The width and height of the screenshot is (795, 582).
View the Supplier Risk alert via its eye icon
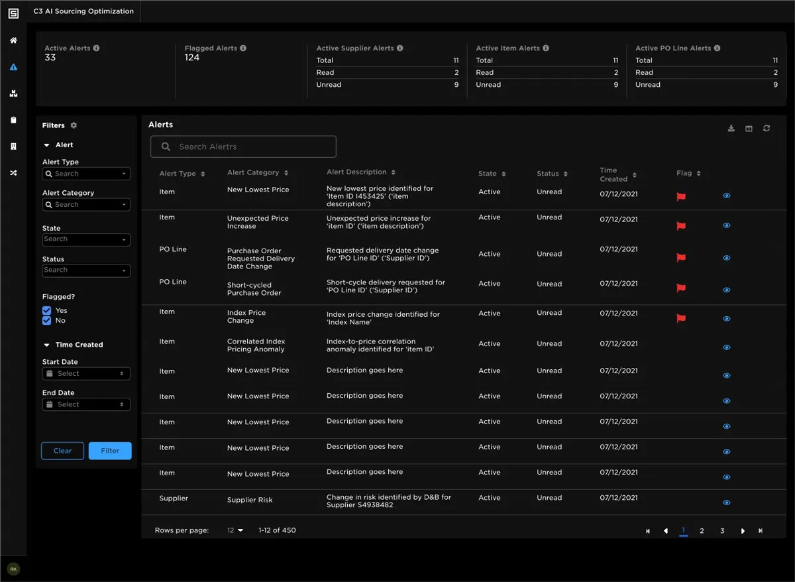pyautogui.click(x=727, y=502)
